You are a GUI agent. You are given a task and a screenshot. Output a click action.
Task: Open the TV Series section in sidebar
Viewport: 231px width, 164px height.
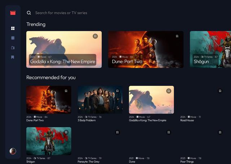tap(13, 48)
